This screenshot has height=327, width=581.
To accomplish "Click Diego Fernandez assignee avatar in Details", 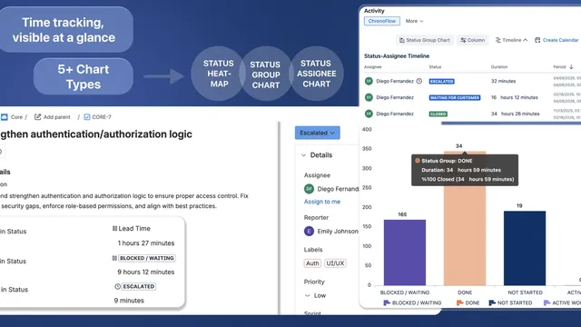I will tap(309, 189).
